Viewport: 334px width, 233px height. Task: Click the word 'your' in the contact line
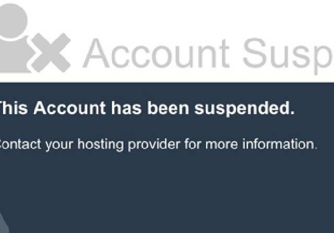(59, 146)
